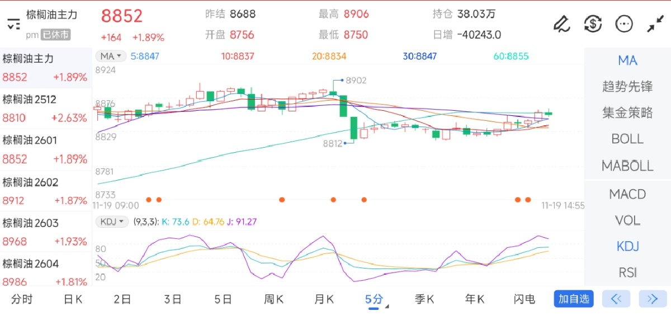The height and width of the screenshot is (320, 671).
Task: Open the 5分 period dropdown arrow
Action: (x=387, y=306)
